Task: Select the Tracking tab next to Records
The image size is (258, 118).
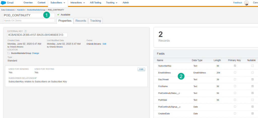Action: click(x=95, y=21)
